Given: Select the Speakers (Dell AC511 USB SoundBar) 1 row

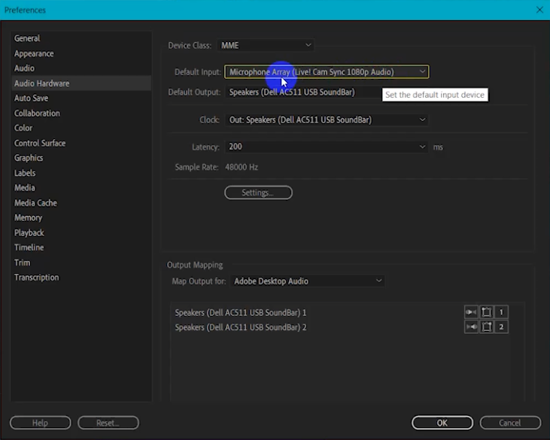Looking at the screenshot, I should pyautogui.click(x=241, y=312).
